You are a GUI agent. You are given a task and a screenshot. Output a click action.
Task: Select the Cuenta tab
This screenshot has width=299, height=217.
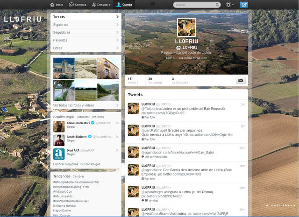[124, 5]
